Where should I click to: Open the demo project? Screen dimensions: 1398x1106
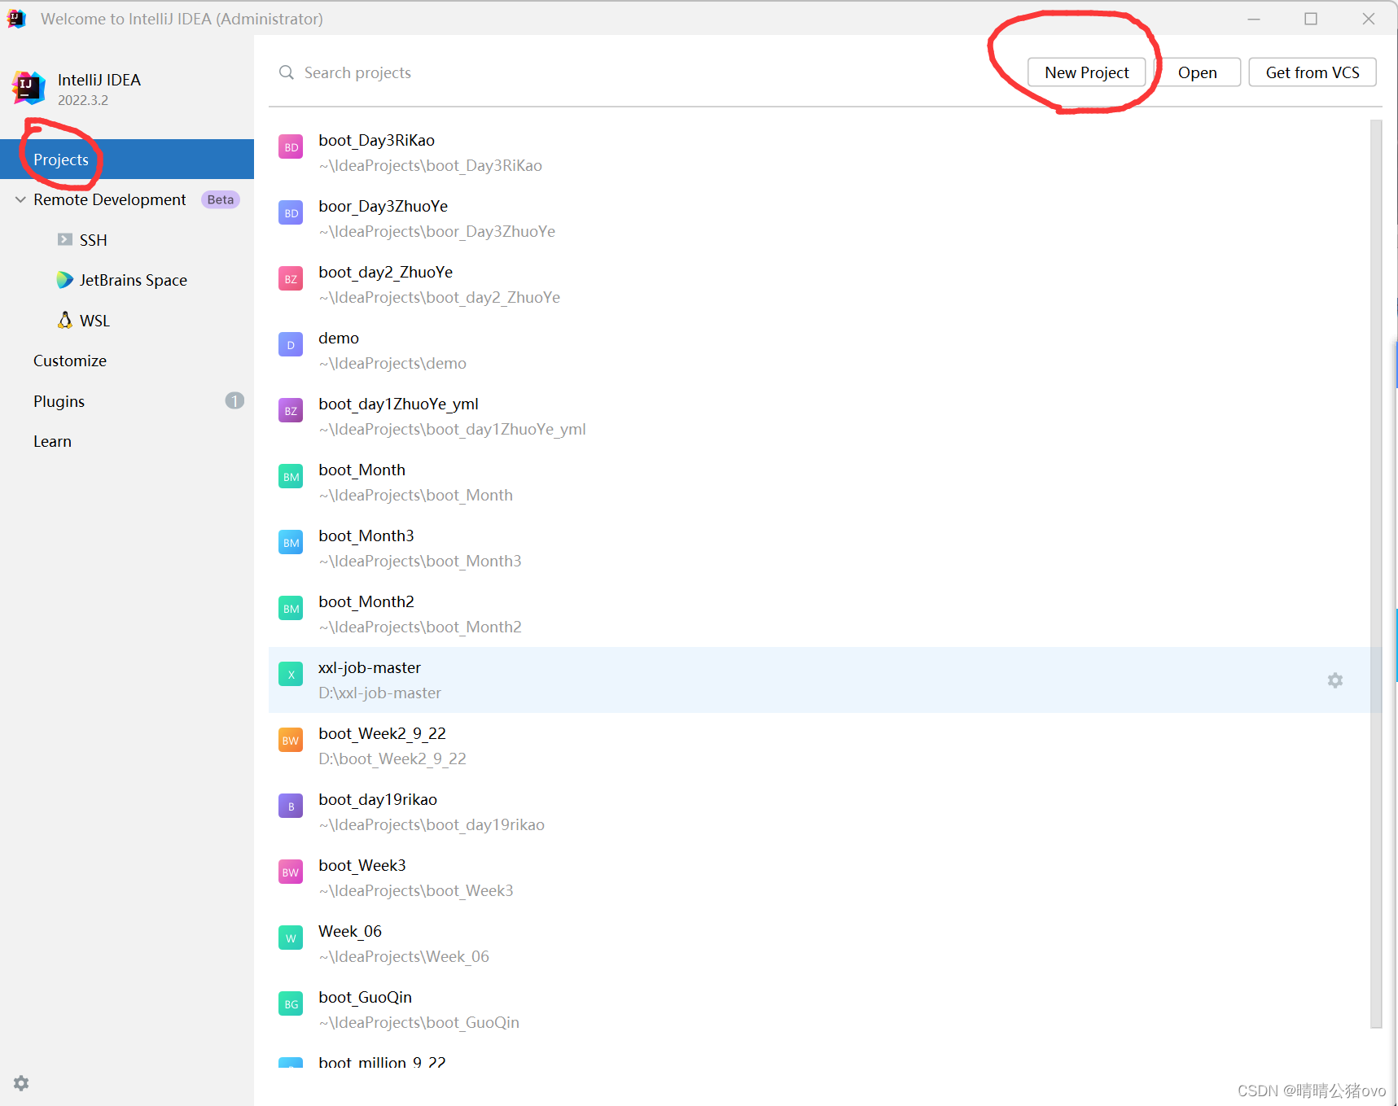coord(818,350)
